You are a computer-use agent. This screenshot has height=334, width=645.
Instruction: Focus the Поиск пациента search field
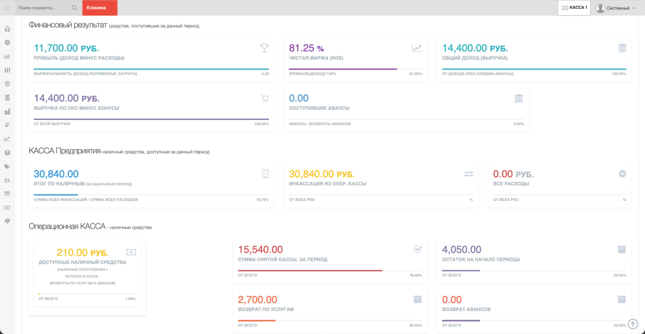pyautogui.click(x=43, y=8)
